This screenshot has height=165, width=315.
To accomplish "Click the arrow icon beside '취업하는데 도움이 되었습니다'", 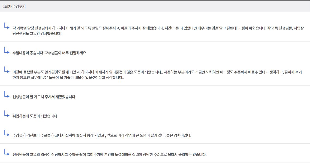I will [x=7, y=114].
